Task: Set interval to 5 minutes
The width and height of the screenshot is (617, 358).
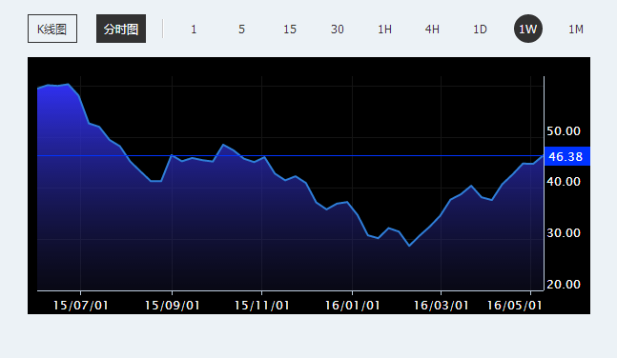Action: coord(241,30)
